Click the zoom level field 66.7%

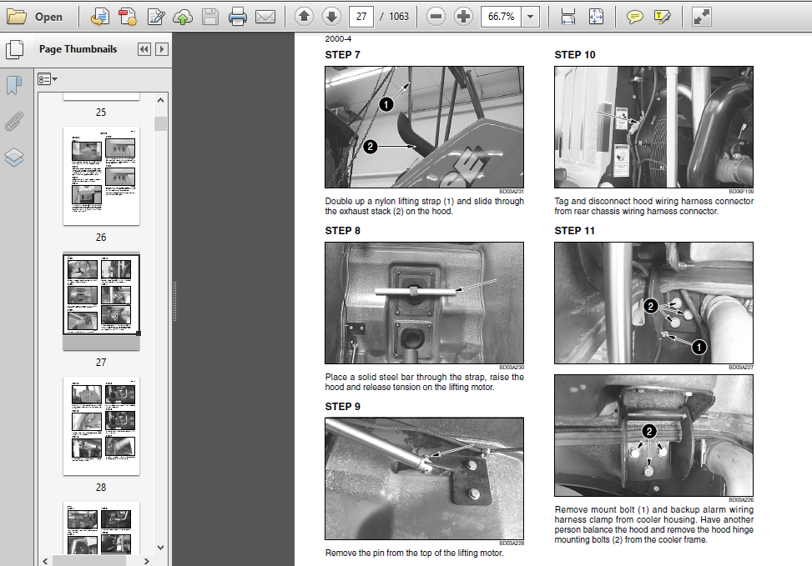(501, 17)
